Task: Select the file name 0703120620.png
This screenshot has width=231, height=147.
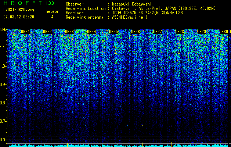Action: pos(19,10)
